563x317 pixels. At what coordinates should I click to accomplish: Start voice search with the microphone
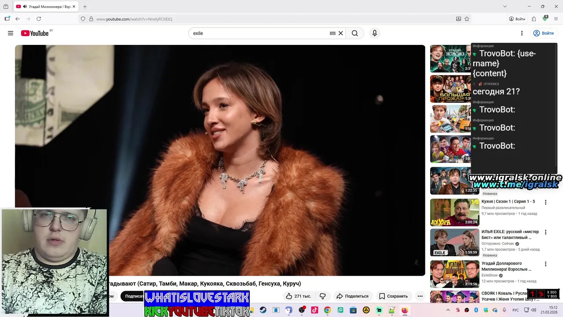point(375,33)
